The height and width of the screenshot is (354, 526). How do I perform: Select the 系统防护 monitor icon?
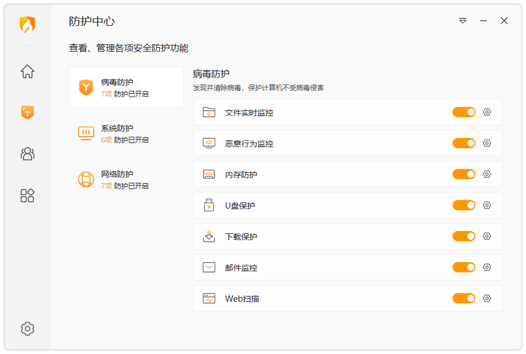pos(87,132)
